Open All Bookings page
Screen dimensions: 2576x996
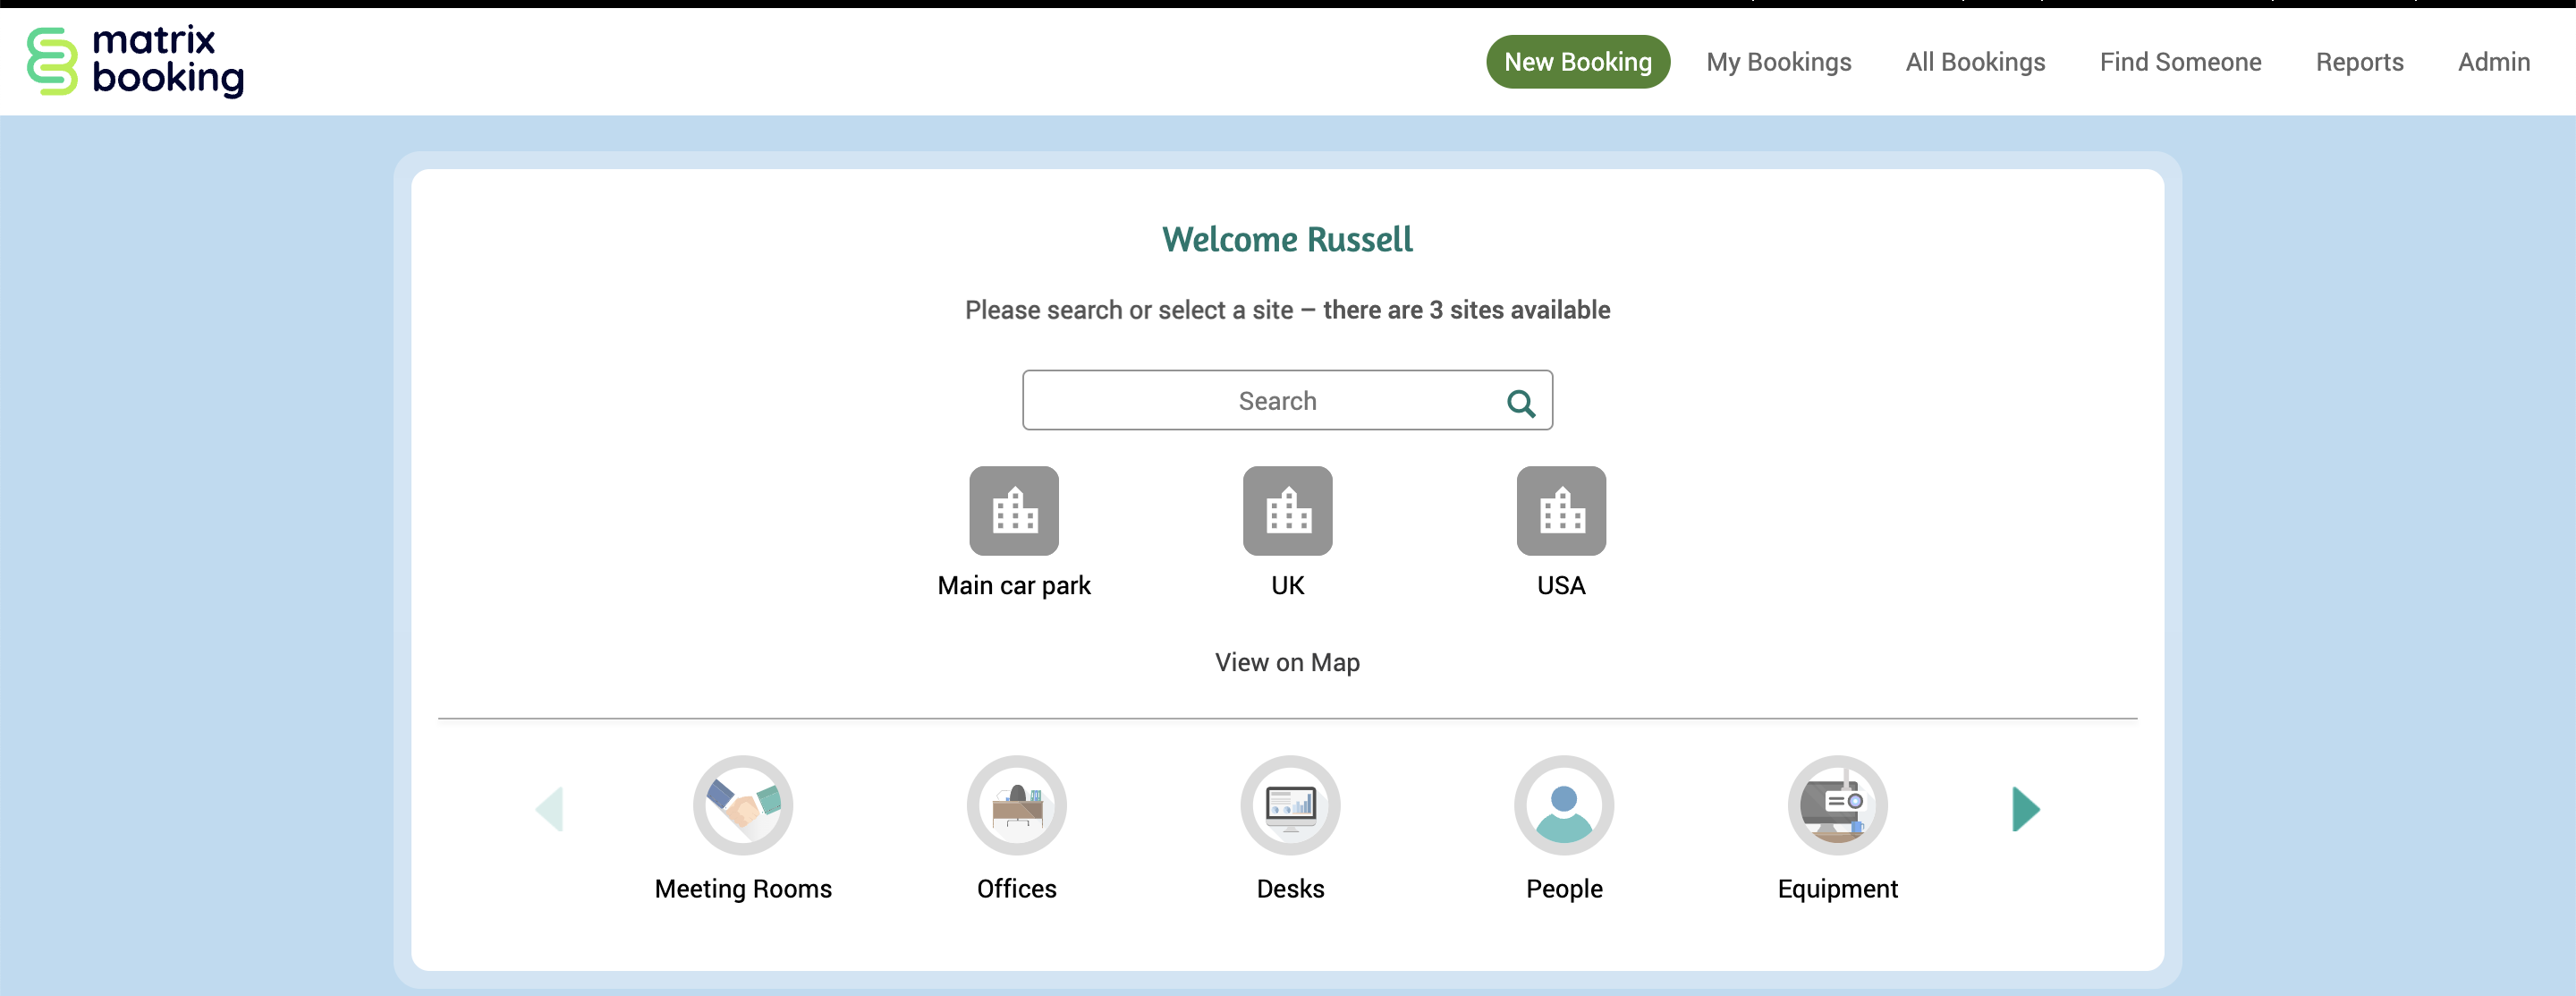click(1974, 62)
